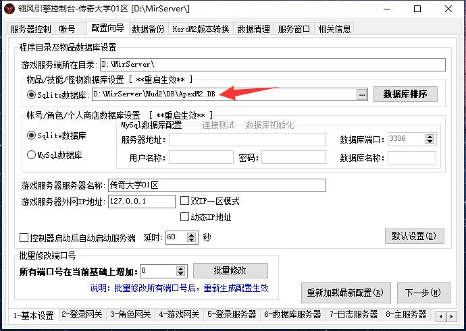Open the 服务器控制 tab
Screen dimensions: 466x331
coord(30,29)
